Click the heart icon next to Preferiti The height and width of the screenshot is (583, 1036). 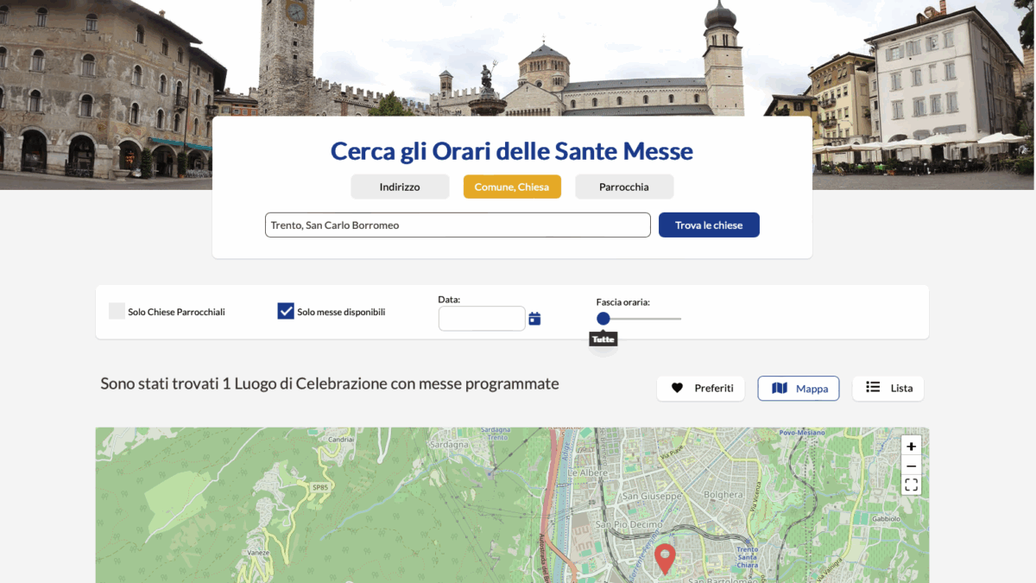pos(678,388)
